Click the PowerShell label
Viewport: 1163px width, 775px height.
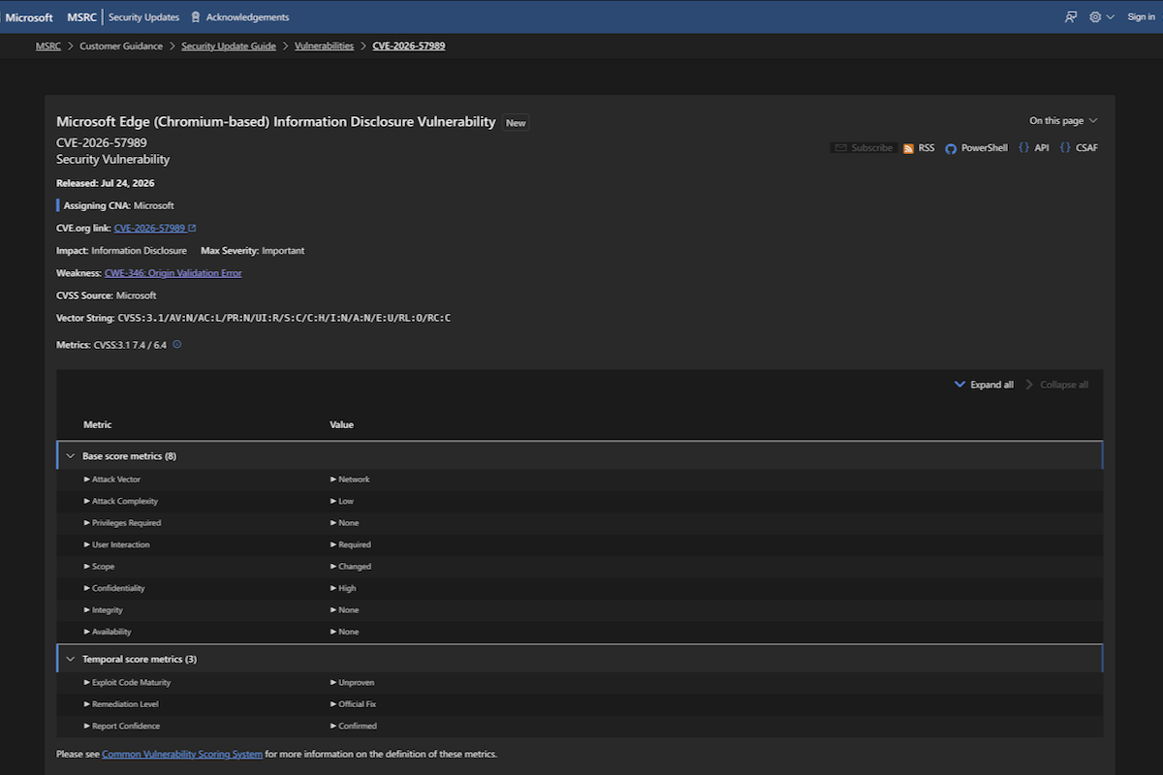[x=985, y=148]
